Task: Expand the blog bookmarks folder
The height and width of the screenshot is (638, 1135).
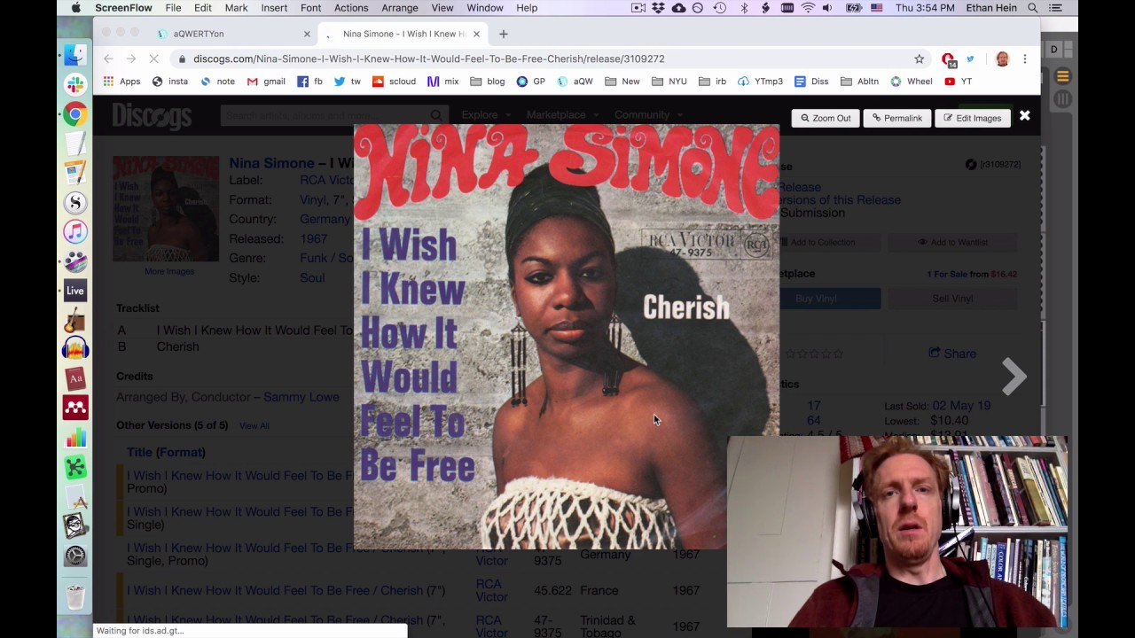Action: point(488,81)
